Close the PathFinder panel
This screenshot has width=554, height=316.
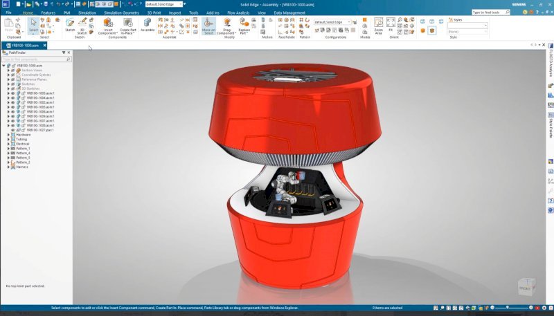tap(69, 53)
